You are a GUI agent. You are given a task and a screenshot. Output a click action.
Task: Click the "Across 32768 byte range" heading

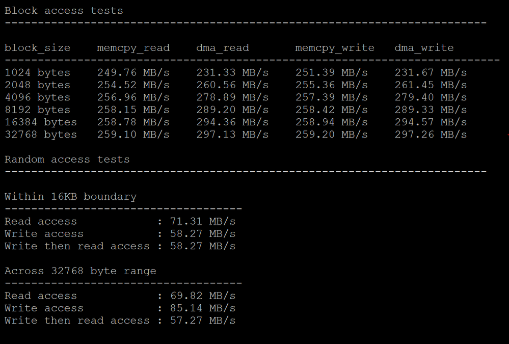click(80, 271)
